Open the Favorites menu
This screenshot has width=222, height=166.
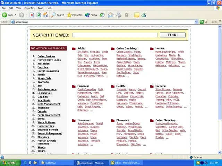(x=29, y=8)
